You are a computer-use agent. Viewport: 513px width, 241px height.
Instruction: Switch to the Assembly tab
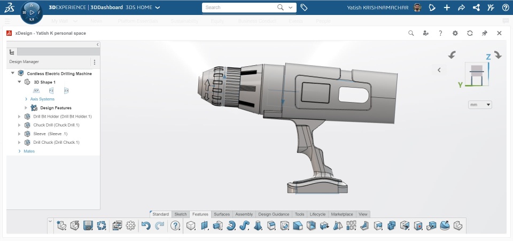coord(244,214)
